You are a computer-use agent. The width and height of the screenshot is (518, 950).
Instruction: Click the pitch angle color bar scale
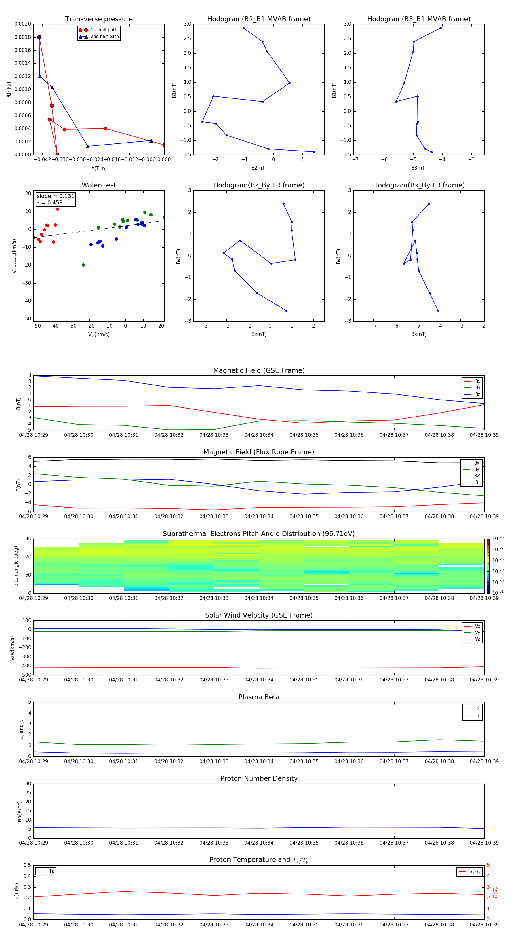pyautogui.click(x=488, y=566)
